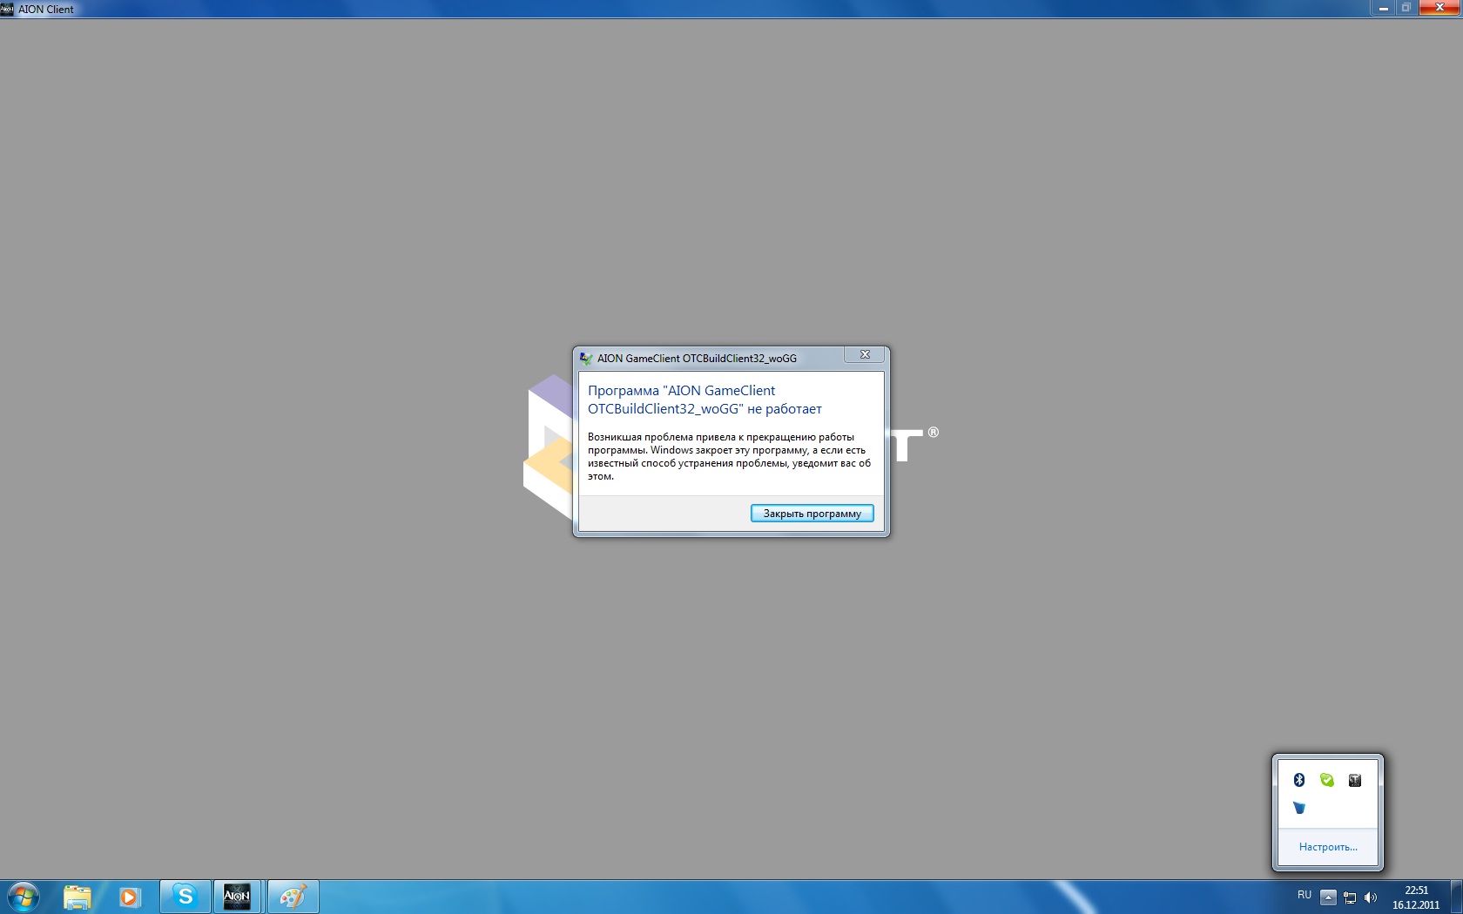Open the Windows Start menu

click(x=24, y=897)
